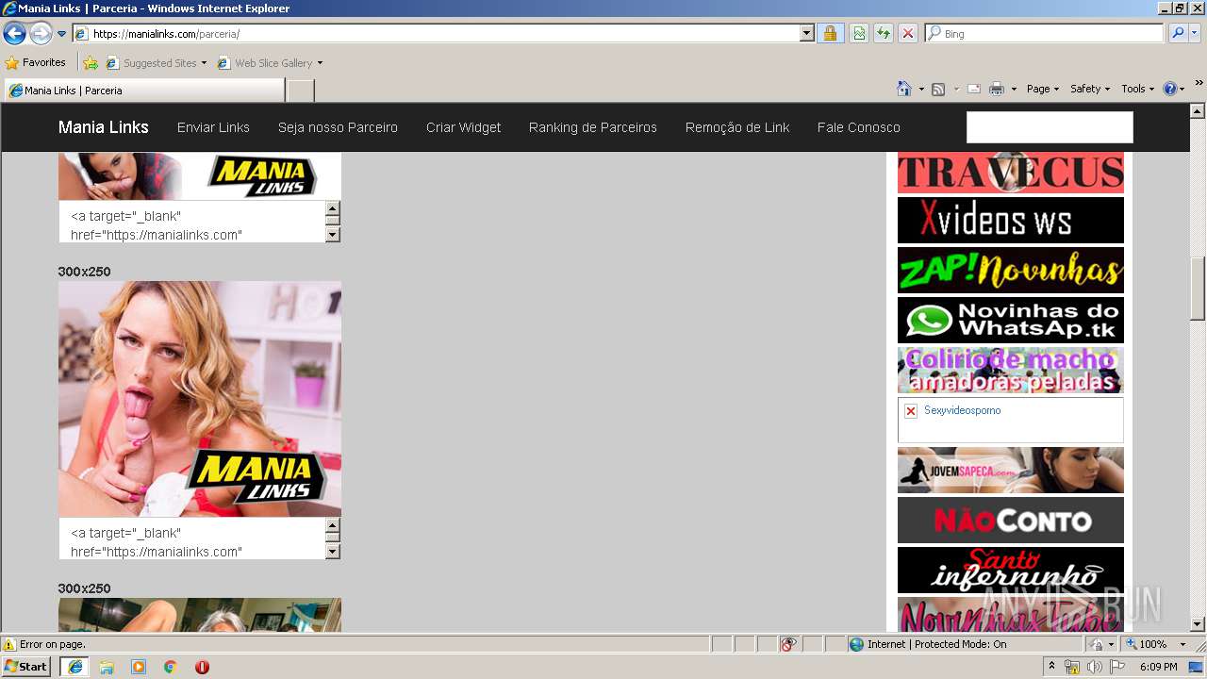Image resolution: width=1207 pixels, height=679 pixels.
Task: Open the Safety menu
Action: coord(1090,89)
